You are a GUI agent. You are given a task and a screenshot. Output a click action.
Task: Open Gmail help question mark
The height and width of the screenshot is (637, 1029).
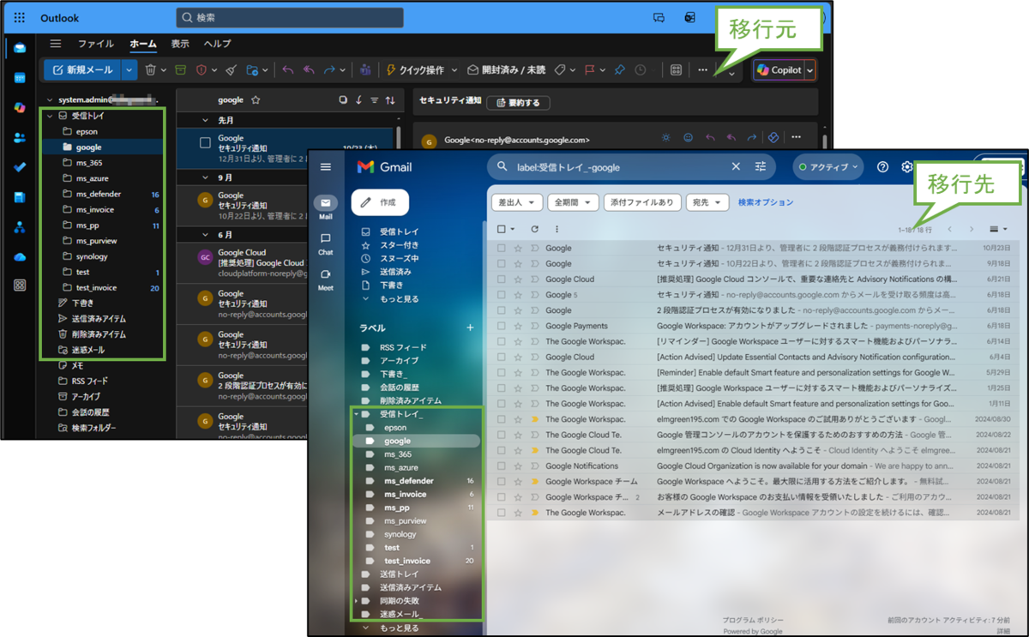(x=882, y=166)
